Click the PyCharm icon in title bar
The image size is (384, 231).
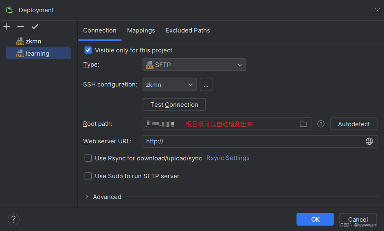pos(9,10)
